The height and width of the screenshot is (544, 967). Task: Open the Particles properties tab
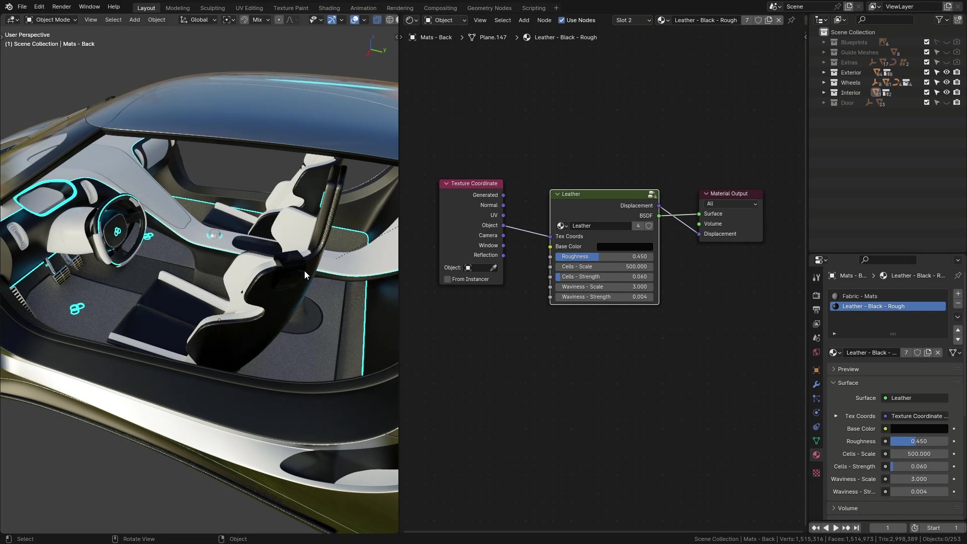pos(816,398)
